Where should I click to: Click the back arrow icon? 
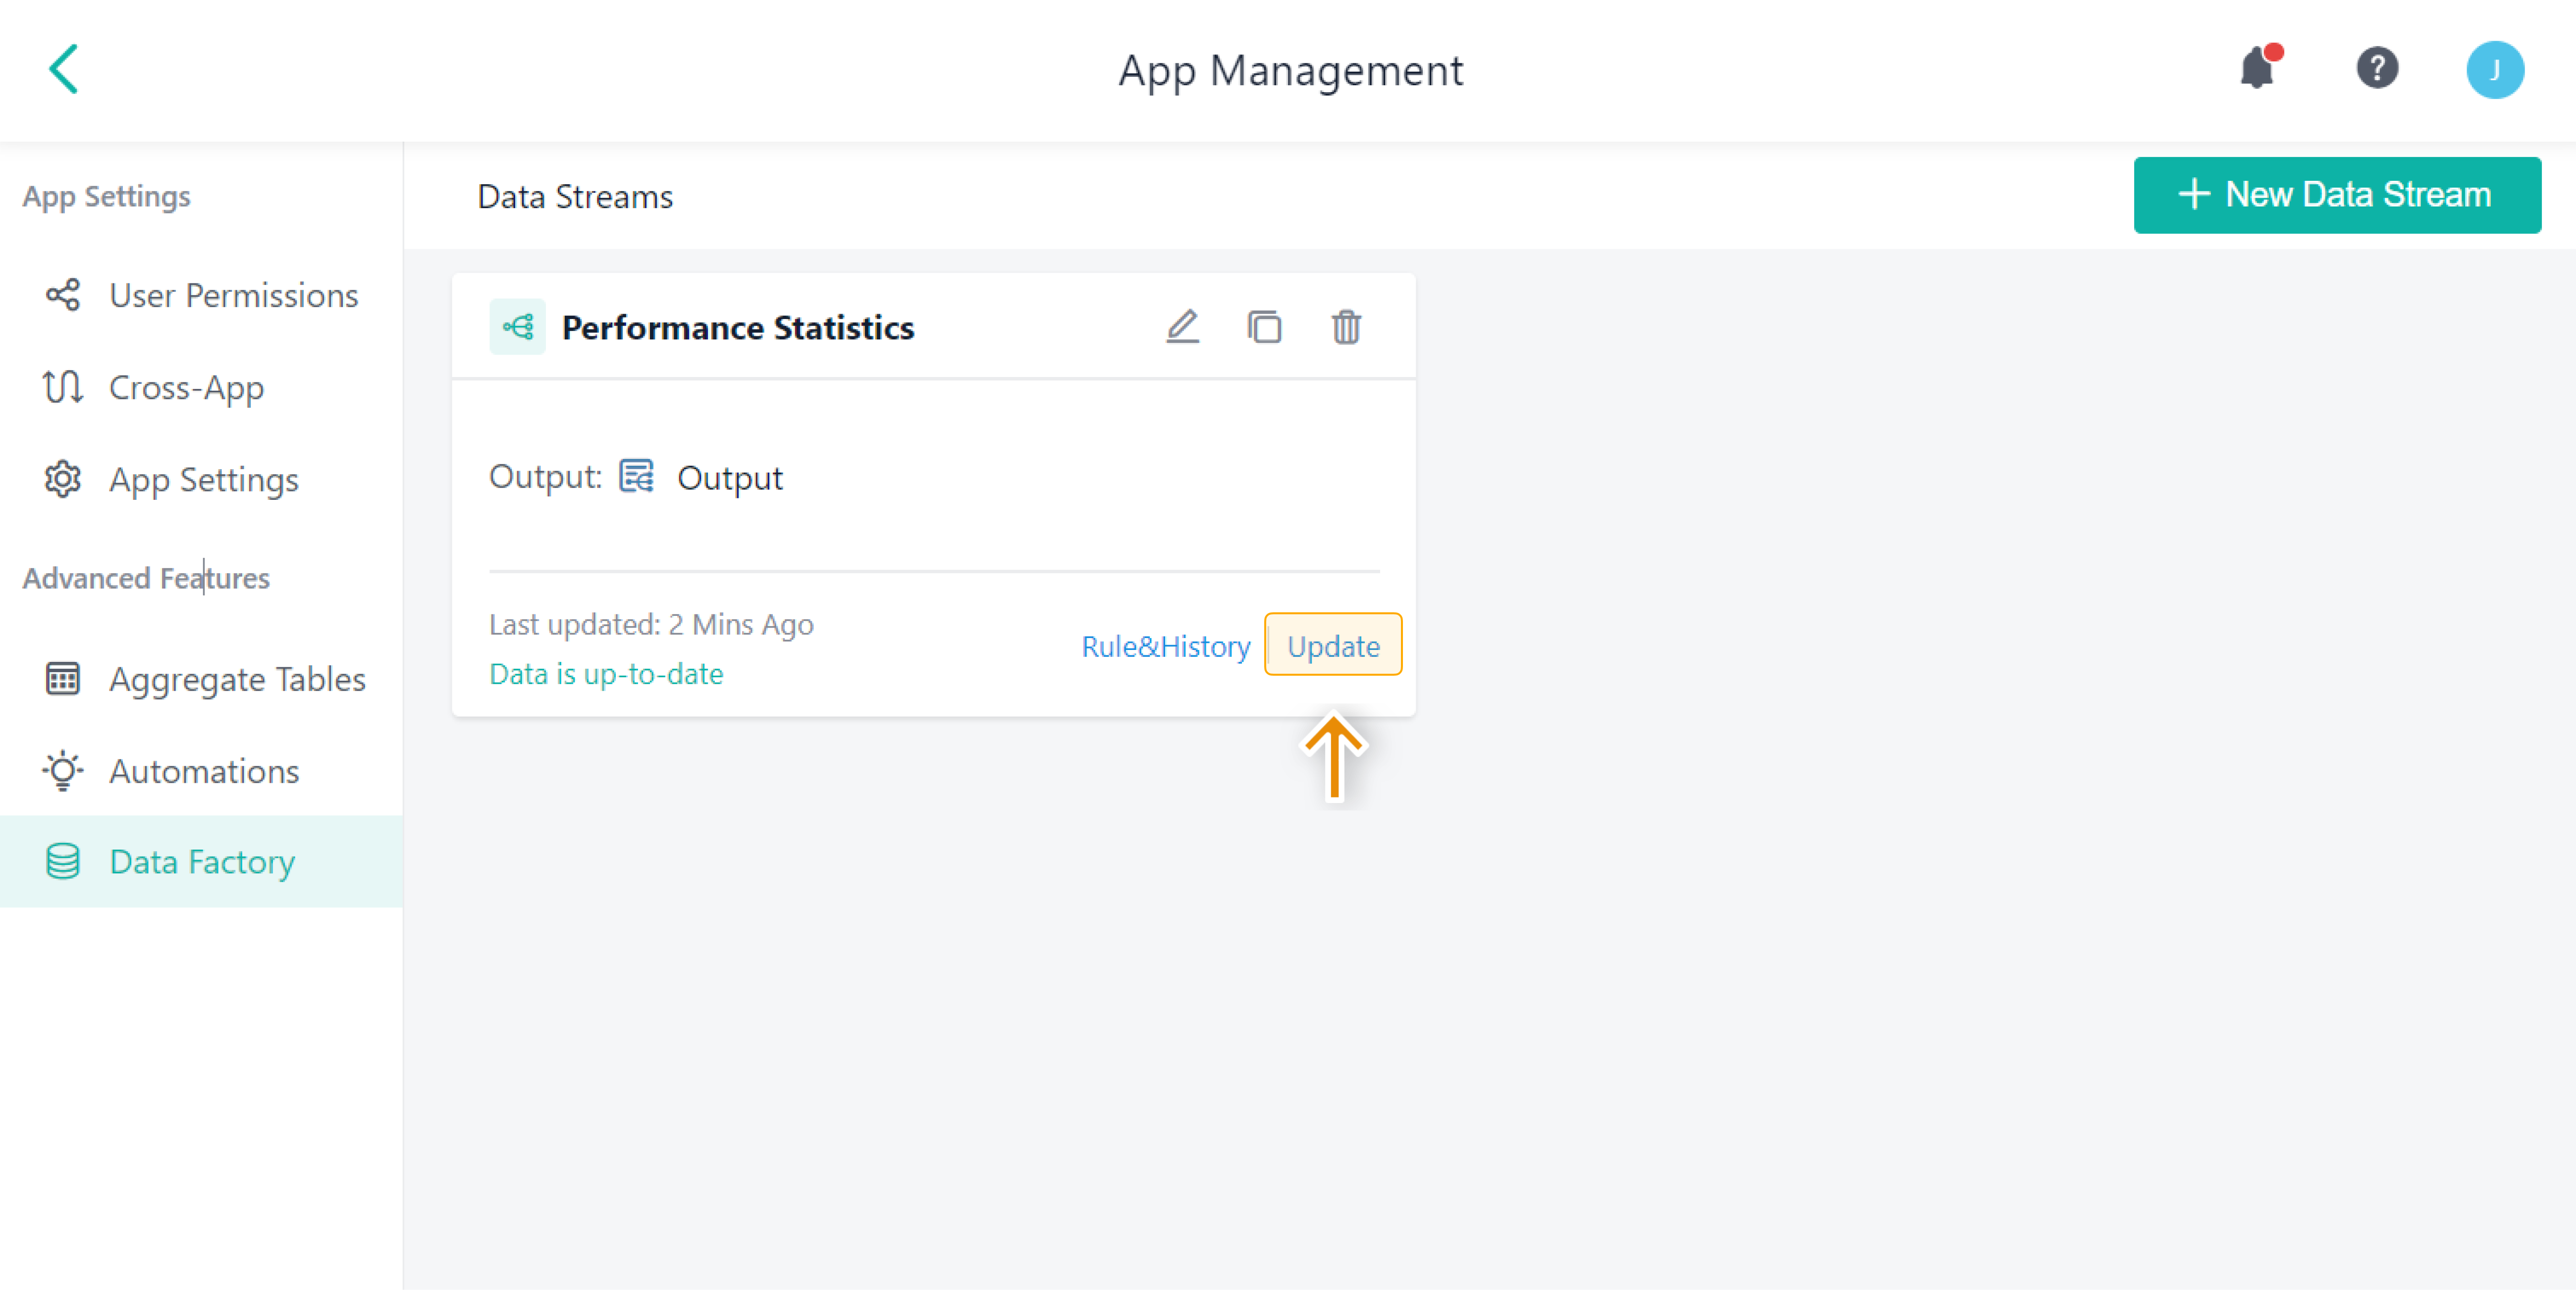[64, 69]
